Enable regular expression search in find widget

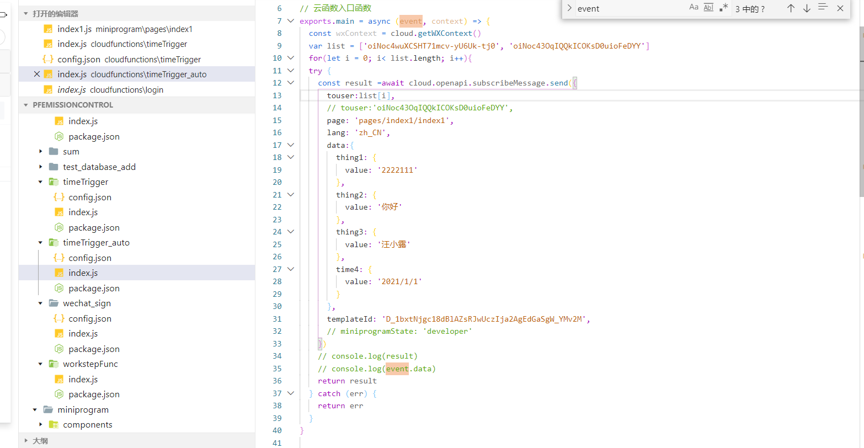[724, 8]
